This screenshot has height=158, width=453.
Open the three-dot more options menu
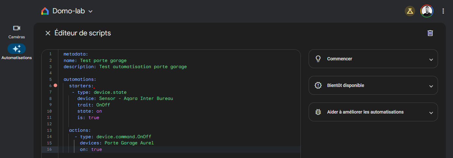pos(443,11)
